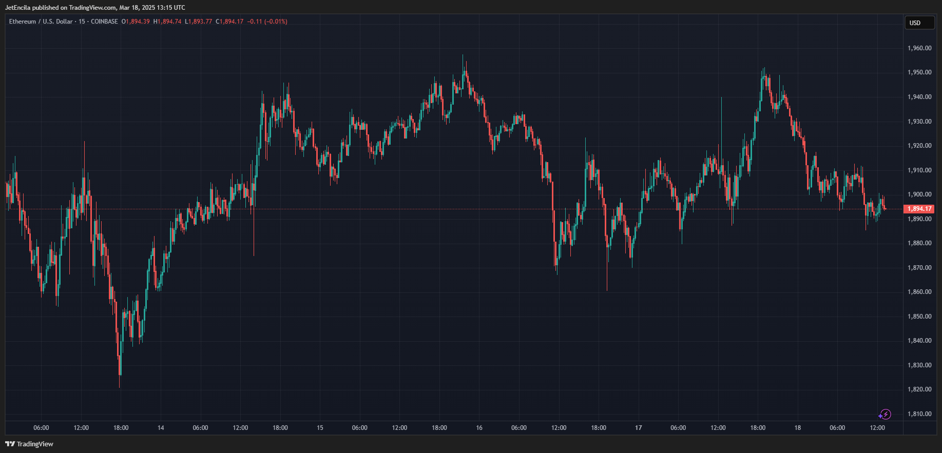Click the open price value O1,894.39

point(136,22)
